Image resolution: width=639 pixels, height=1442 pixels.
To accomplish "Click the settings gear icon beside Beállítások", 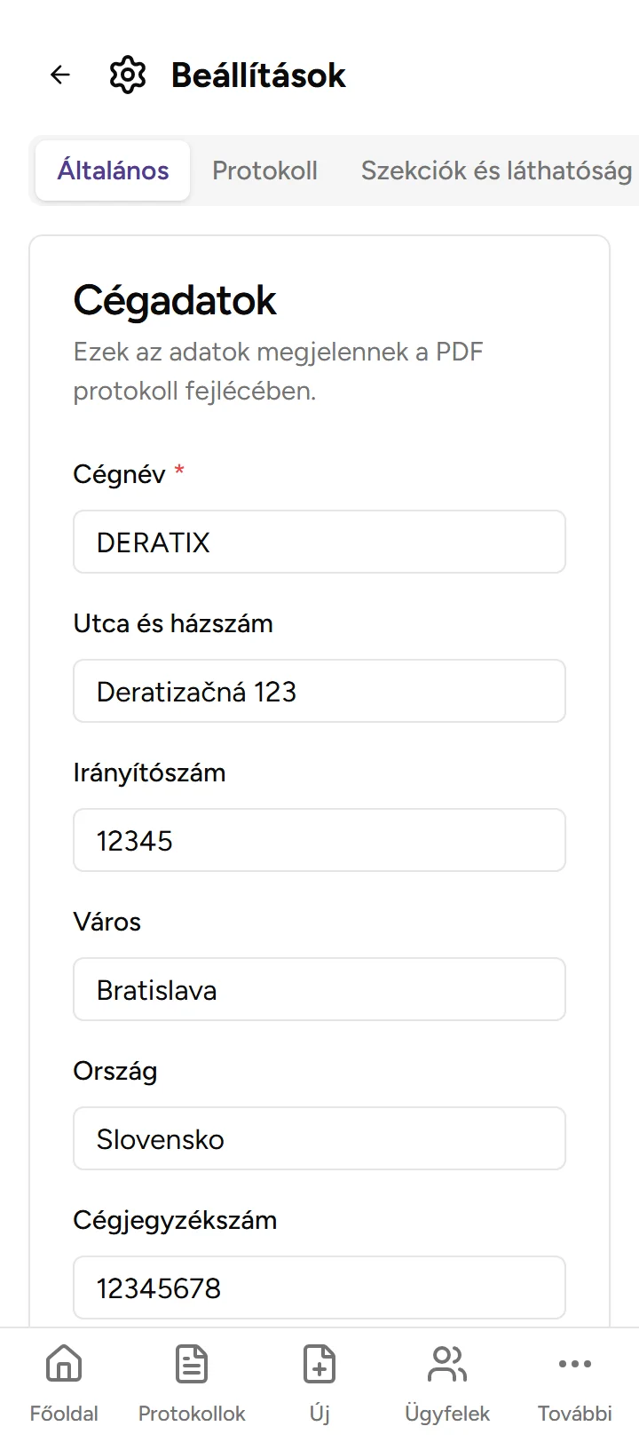I will point(128,75).
